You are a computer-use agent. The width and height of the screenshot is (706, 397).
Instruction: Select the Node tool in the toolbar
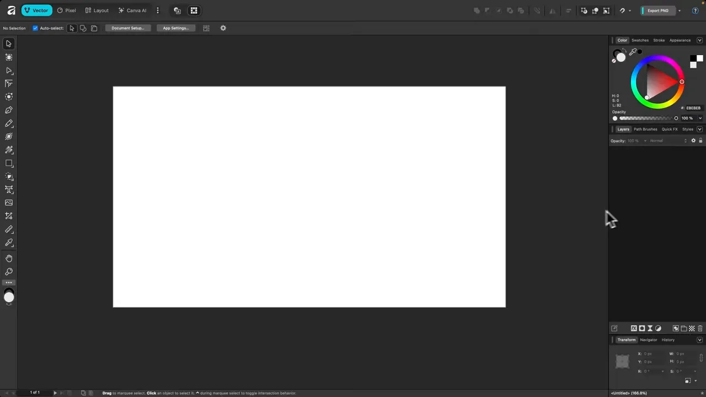[9, 71]
